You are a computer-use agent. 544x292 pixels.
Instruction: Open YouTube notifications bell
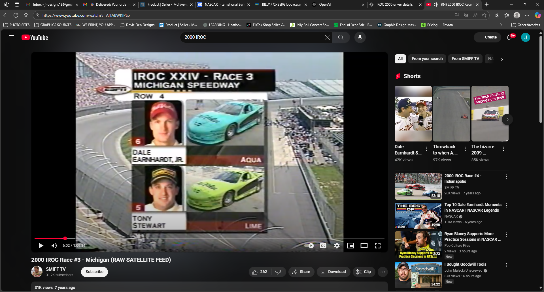point(509,37)
